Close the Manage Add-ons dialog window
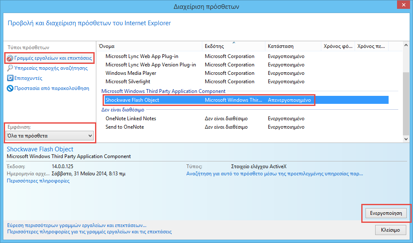 (402, 5)
